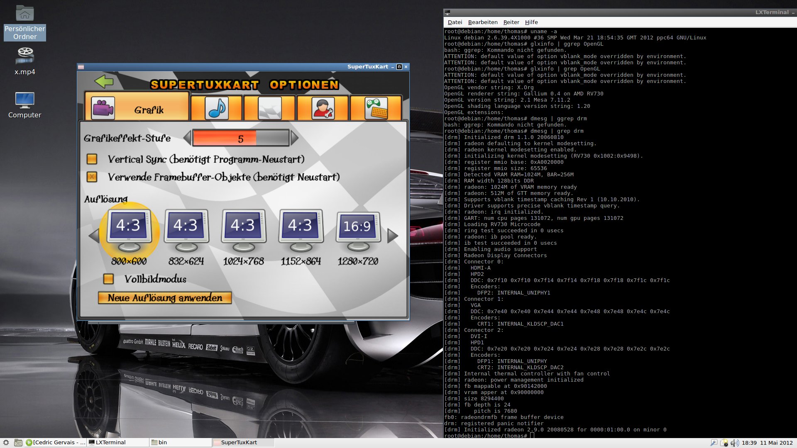Click 'Loading RV730 Microcode' line in terminal

click(x=492, y=224)
